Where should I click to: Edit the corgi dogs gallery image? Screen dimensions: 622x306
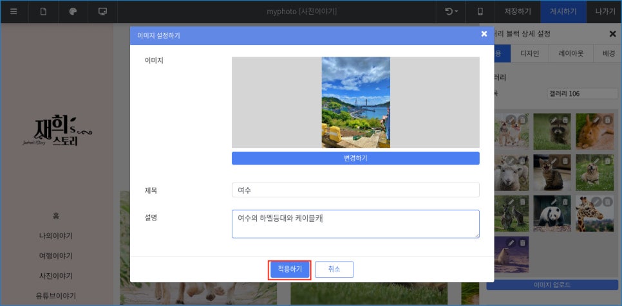pos(511,119)
